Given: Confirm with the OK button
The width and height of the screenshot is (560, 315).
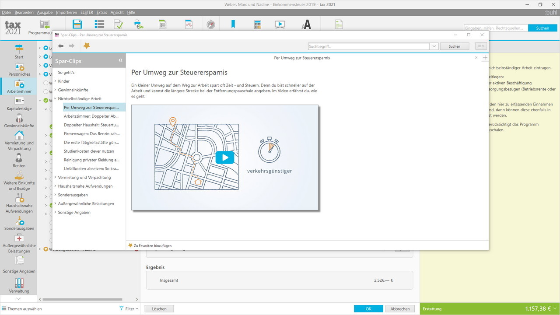Looking at the screenshot, I should pyautogui.click(x=368, y=309).
